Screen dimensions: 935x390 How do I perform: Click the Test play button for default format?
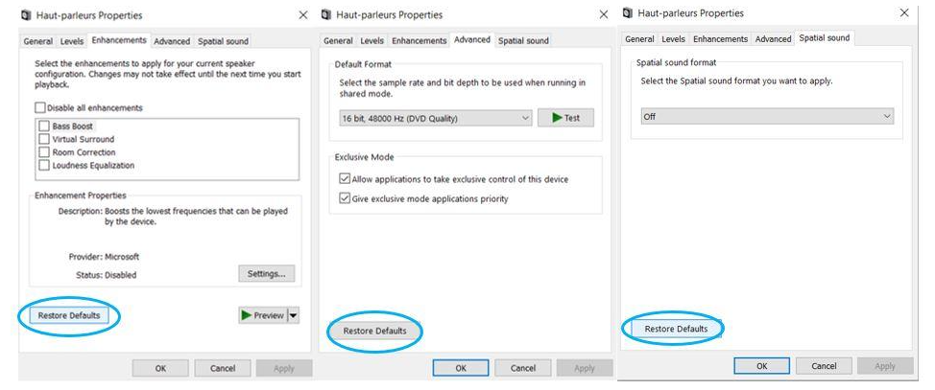565,118
